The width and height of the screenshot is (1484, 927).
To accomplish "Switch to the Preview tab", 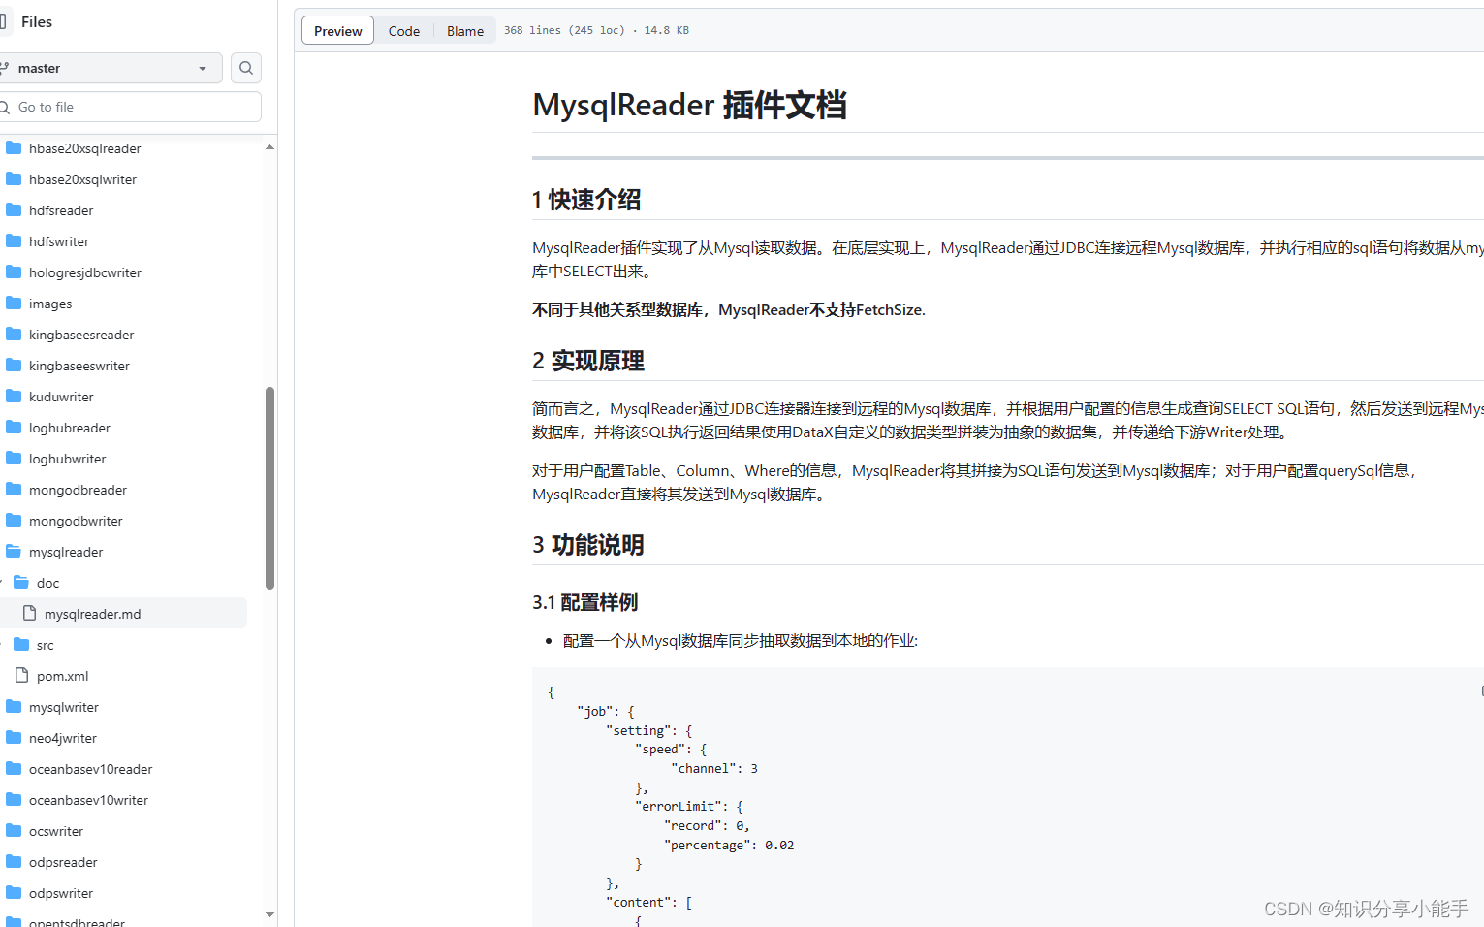I will coord(337,31).
